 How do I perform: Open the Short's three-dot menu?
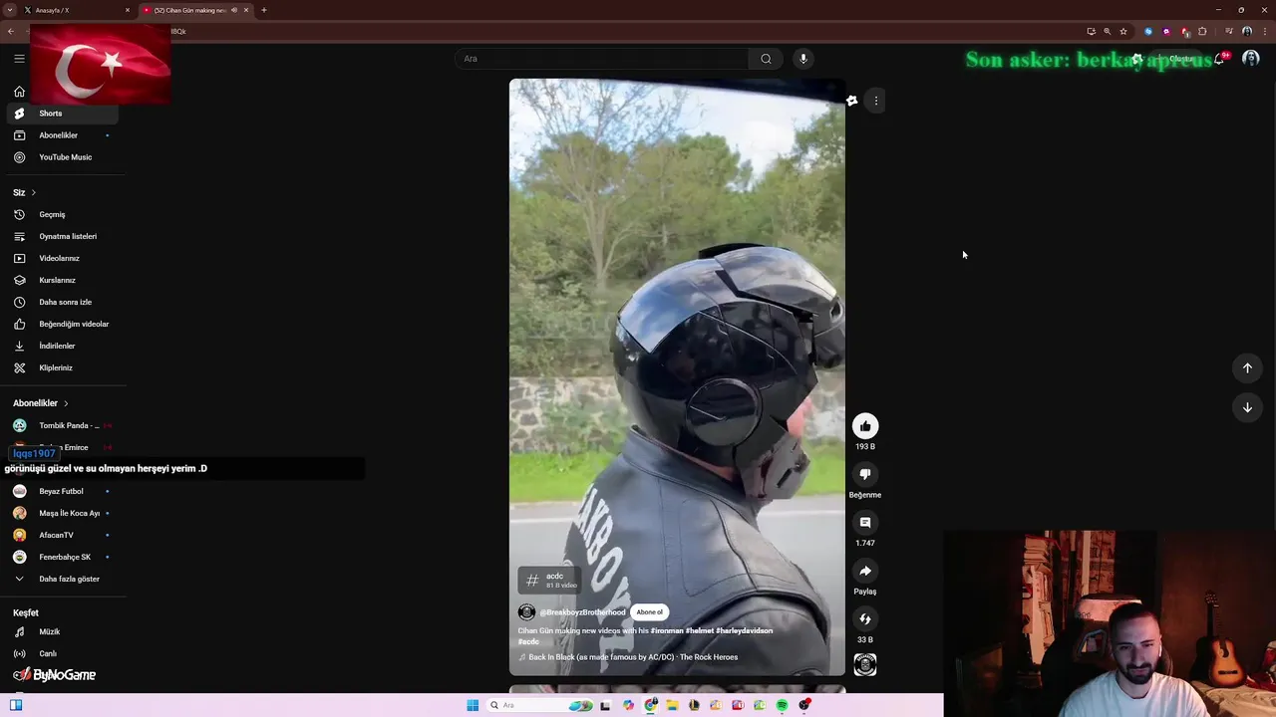(876, 101)
